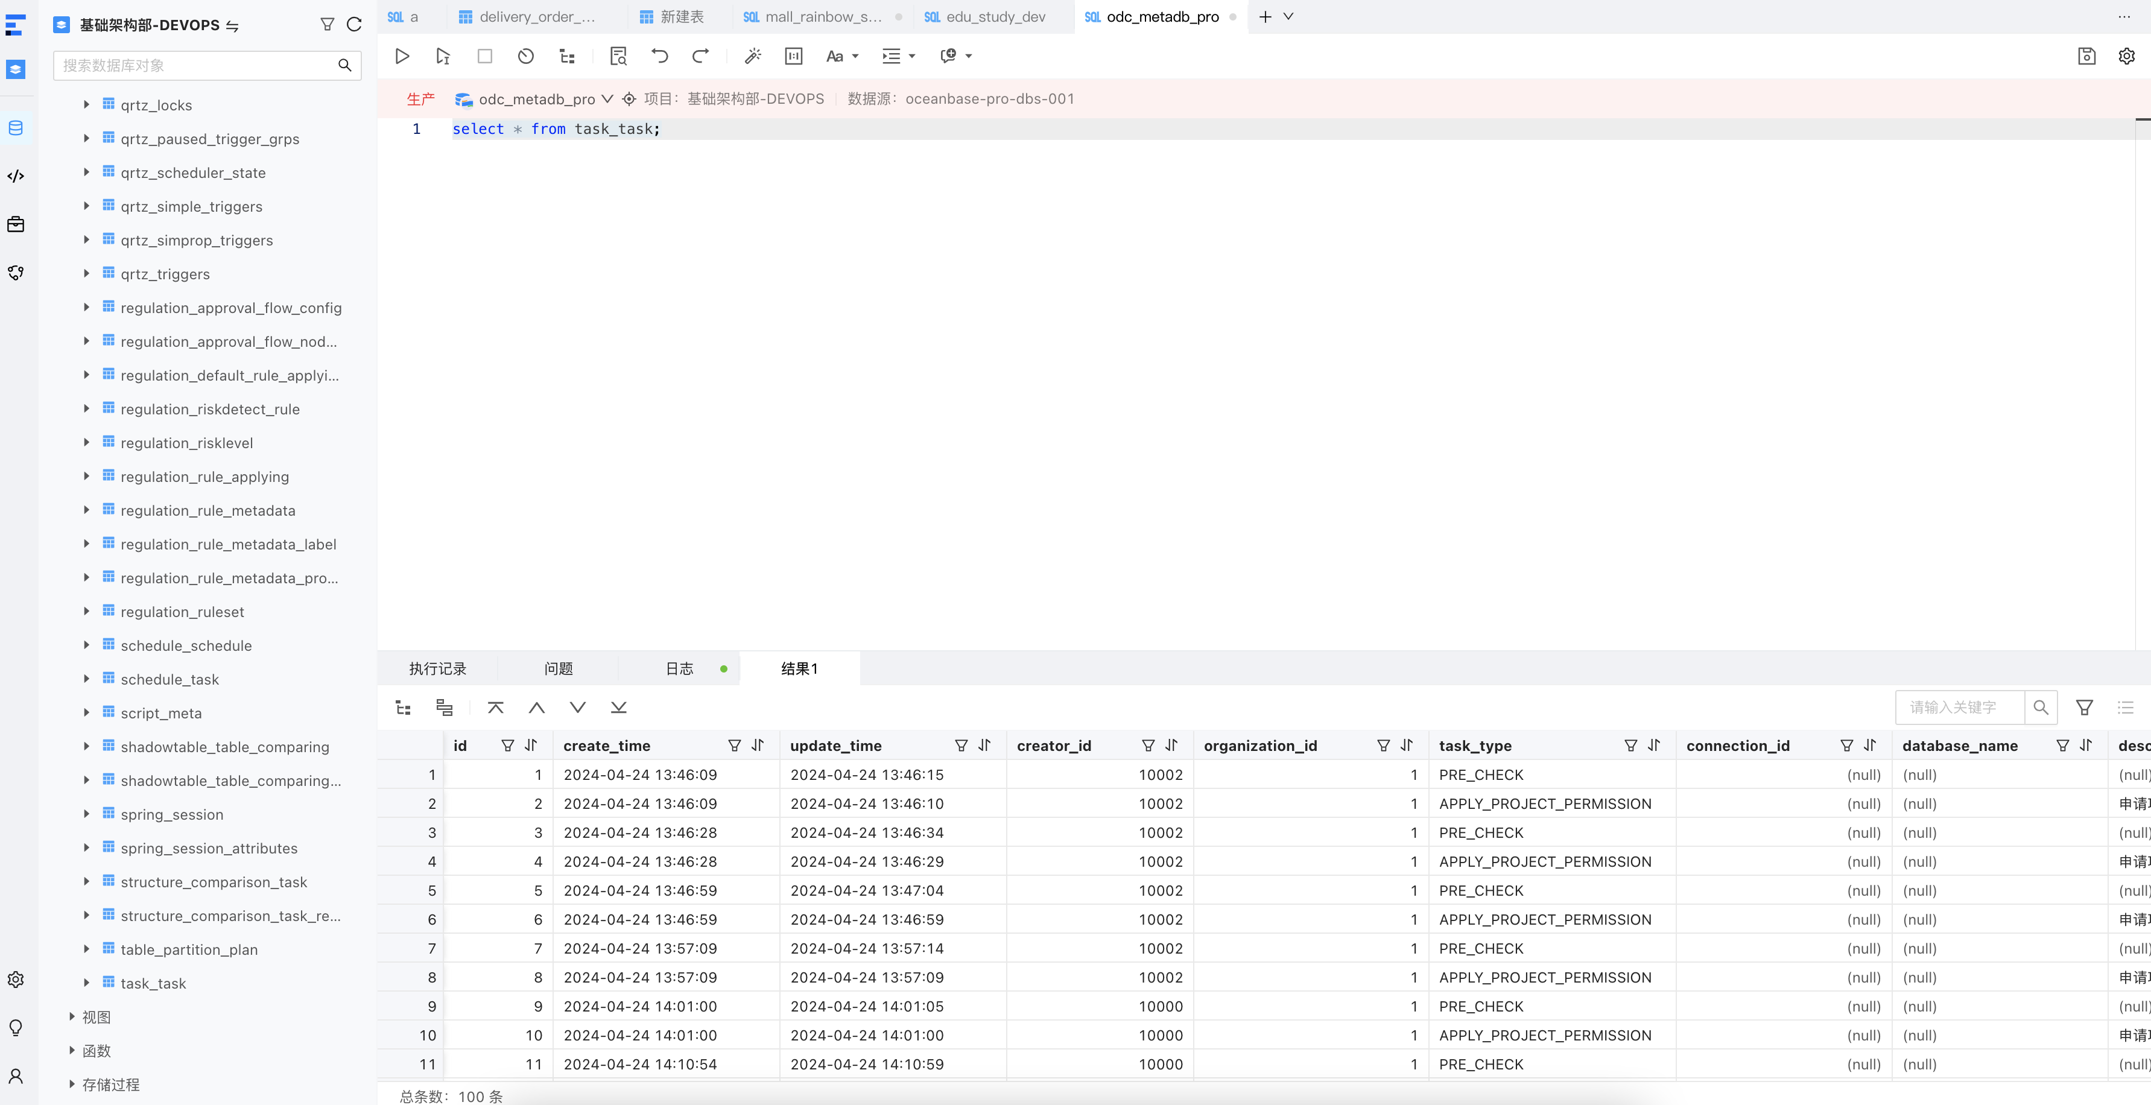The width and height of the screenshot is (2151, 1105).
Task: Undo the last edit in the editor
Action: click(x=659, y=56)
